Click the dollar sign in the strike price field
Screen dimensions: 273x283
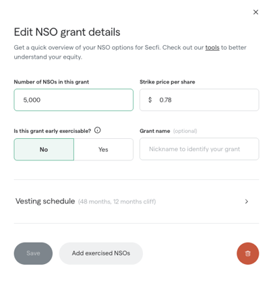(150, 100)
